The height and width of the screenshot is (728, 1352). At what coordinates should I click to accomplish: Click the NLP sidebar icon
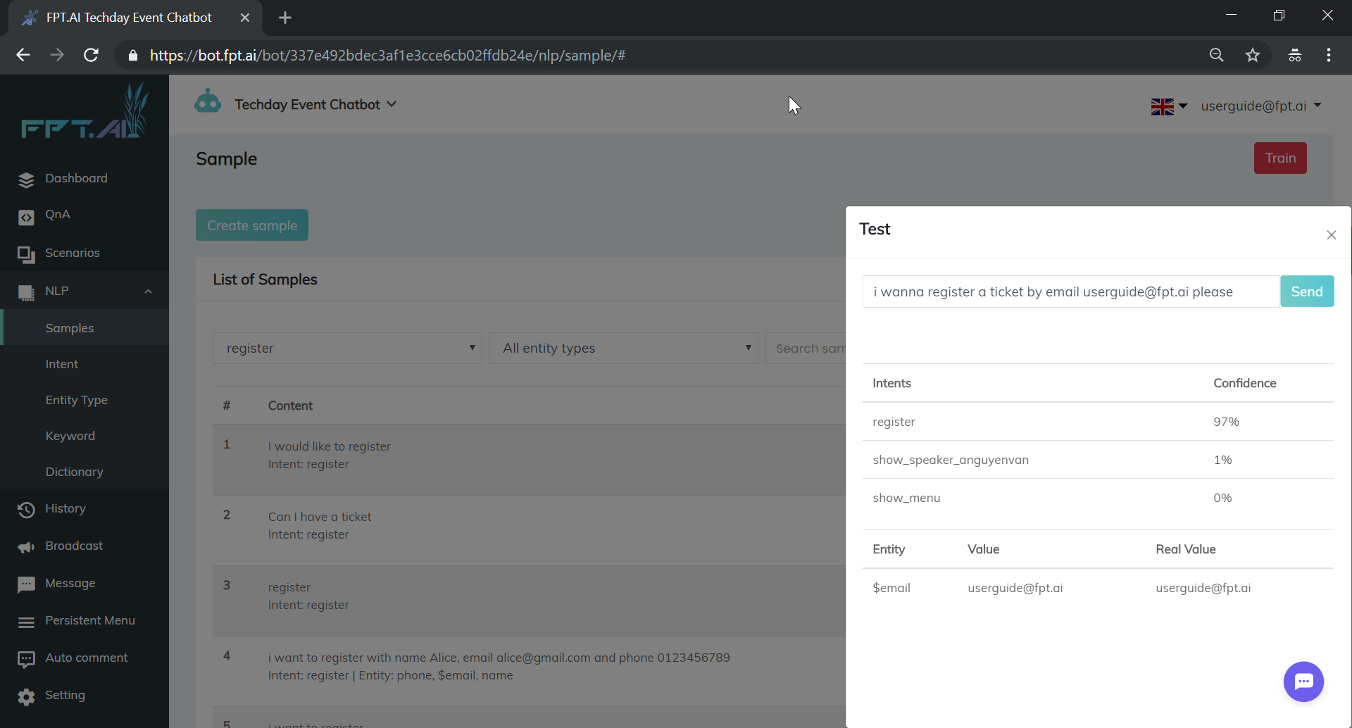(x=26, y=293)
